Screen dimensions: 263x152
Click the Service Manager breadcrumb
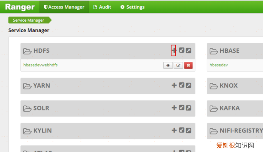click(30, 20)
